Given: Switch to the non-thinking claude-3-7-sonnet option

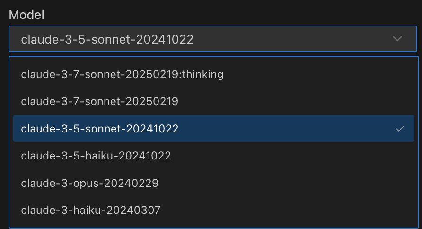Looking at the screenshot, I should pyautogui.click(x=99, y=101).
